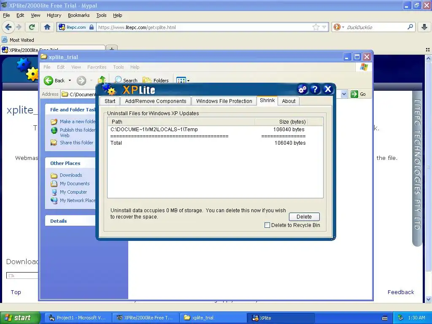Click the Go button in Explorer address bar
The height and width of the screenshot is (324, 432).
tap(359, 94)
